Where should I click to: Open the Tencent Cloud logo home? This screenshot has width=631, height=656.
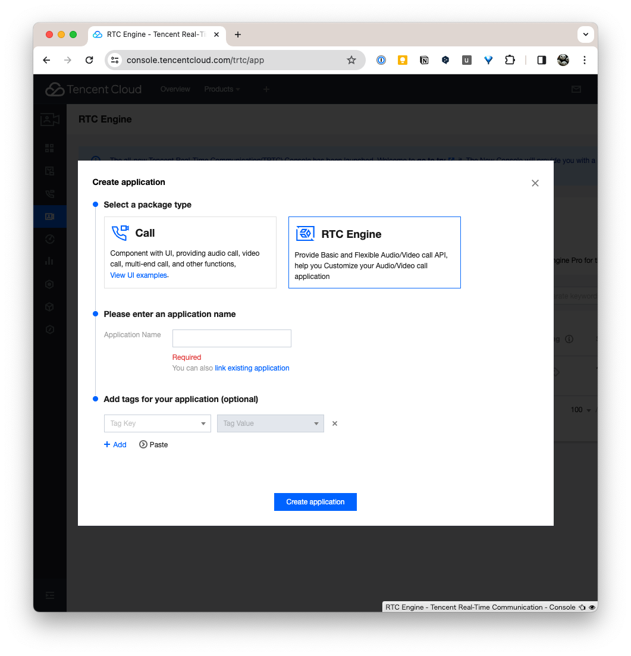93,89
